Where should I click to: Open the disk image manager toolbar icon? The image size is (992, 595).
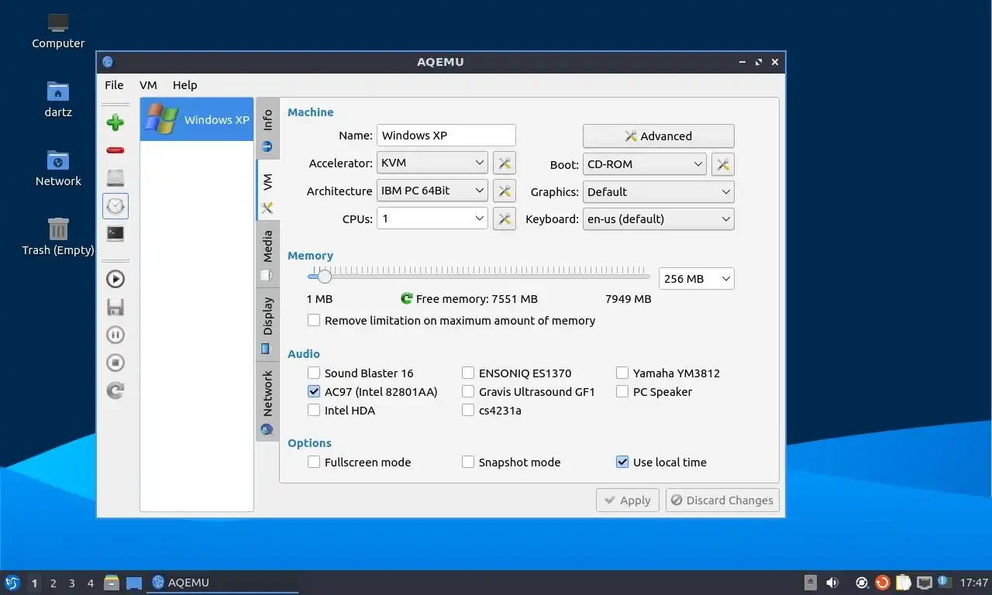click(x=115, y=177)
